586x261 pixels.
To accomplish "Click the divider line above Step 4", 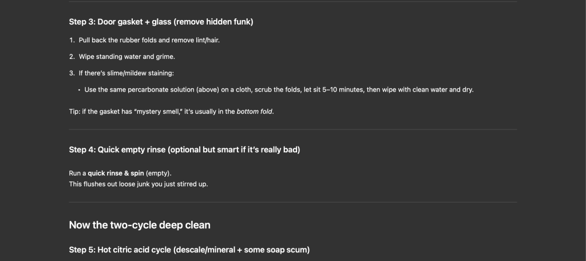I will [x=292, y=129].
